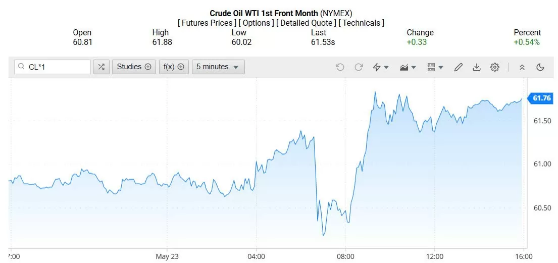The image size is (558, 263).
Task: Open the layout templates dropdown
Action: [435, 67]
